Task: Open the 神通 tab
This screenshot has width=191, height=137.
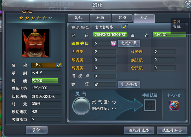Action: point(100,18)
